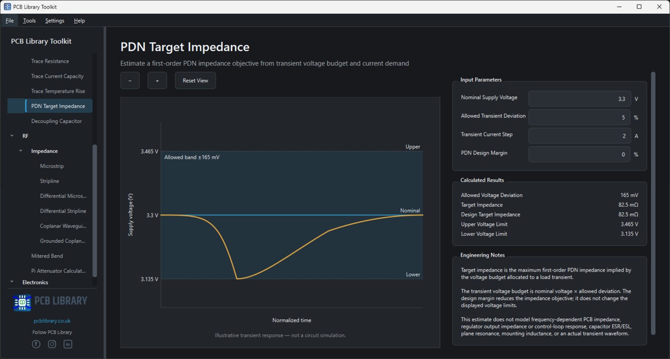Edit the Transient Current Step field
Screen dimensions: 670x359
[x=579, y=136]
